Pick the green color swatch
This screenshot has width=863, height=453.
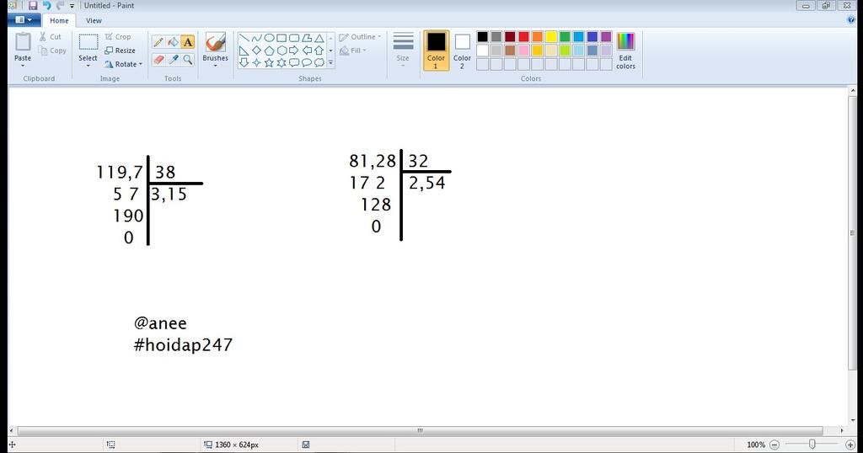[x=565, y=37]
